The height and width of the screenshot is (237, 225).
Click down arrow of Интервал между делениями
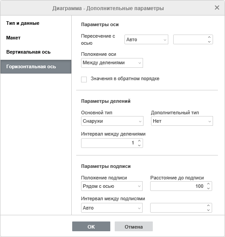coord(140,145)
